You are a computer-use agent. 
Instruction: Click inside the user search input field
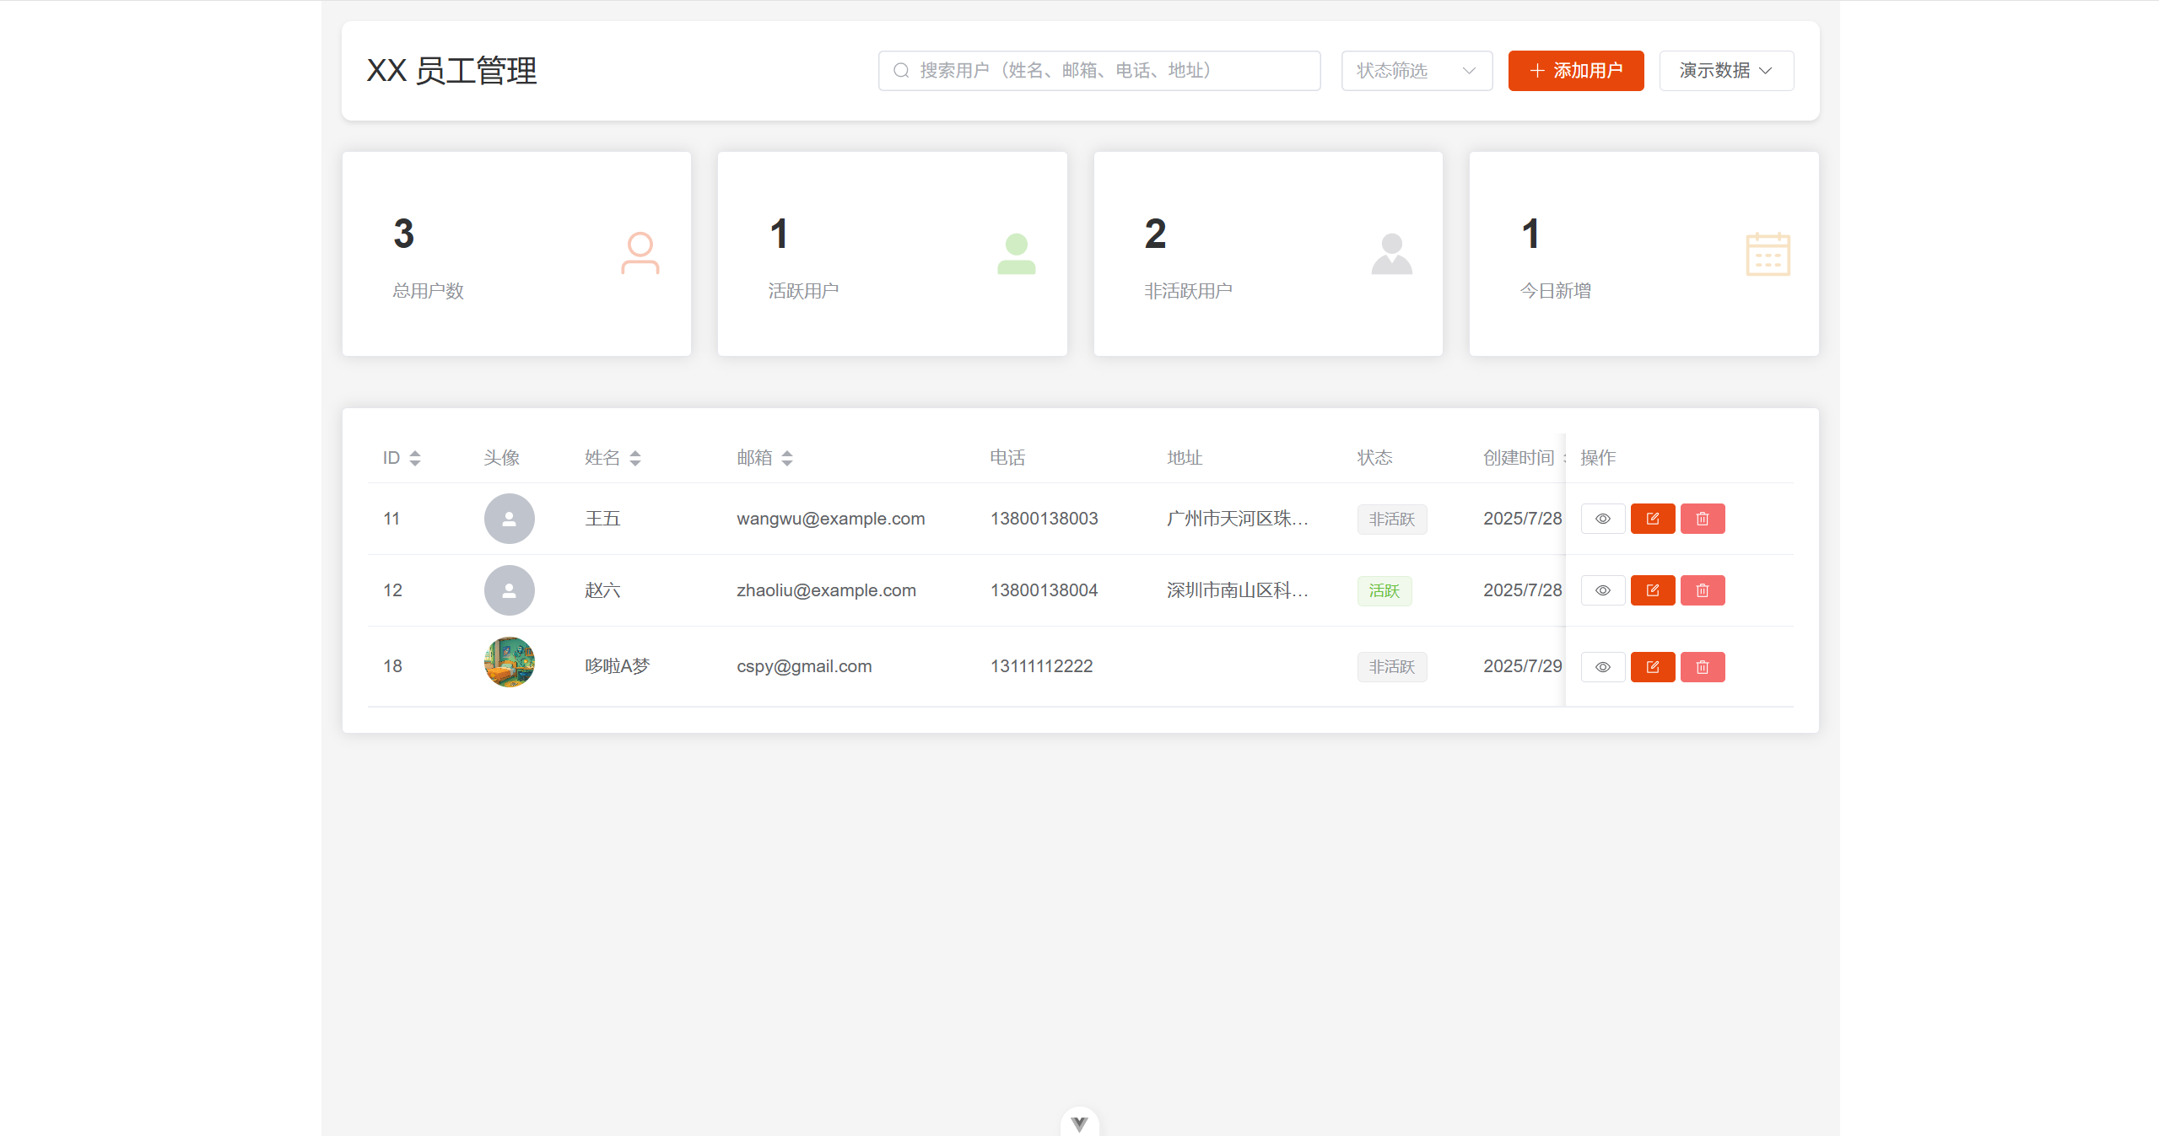pyautogui.click(x=1097, y=70)
